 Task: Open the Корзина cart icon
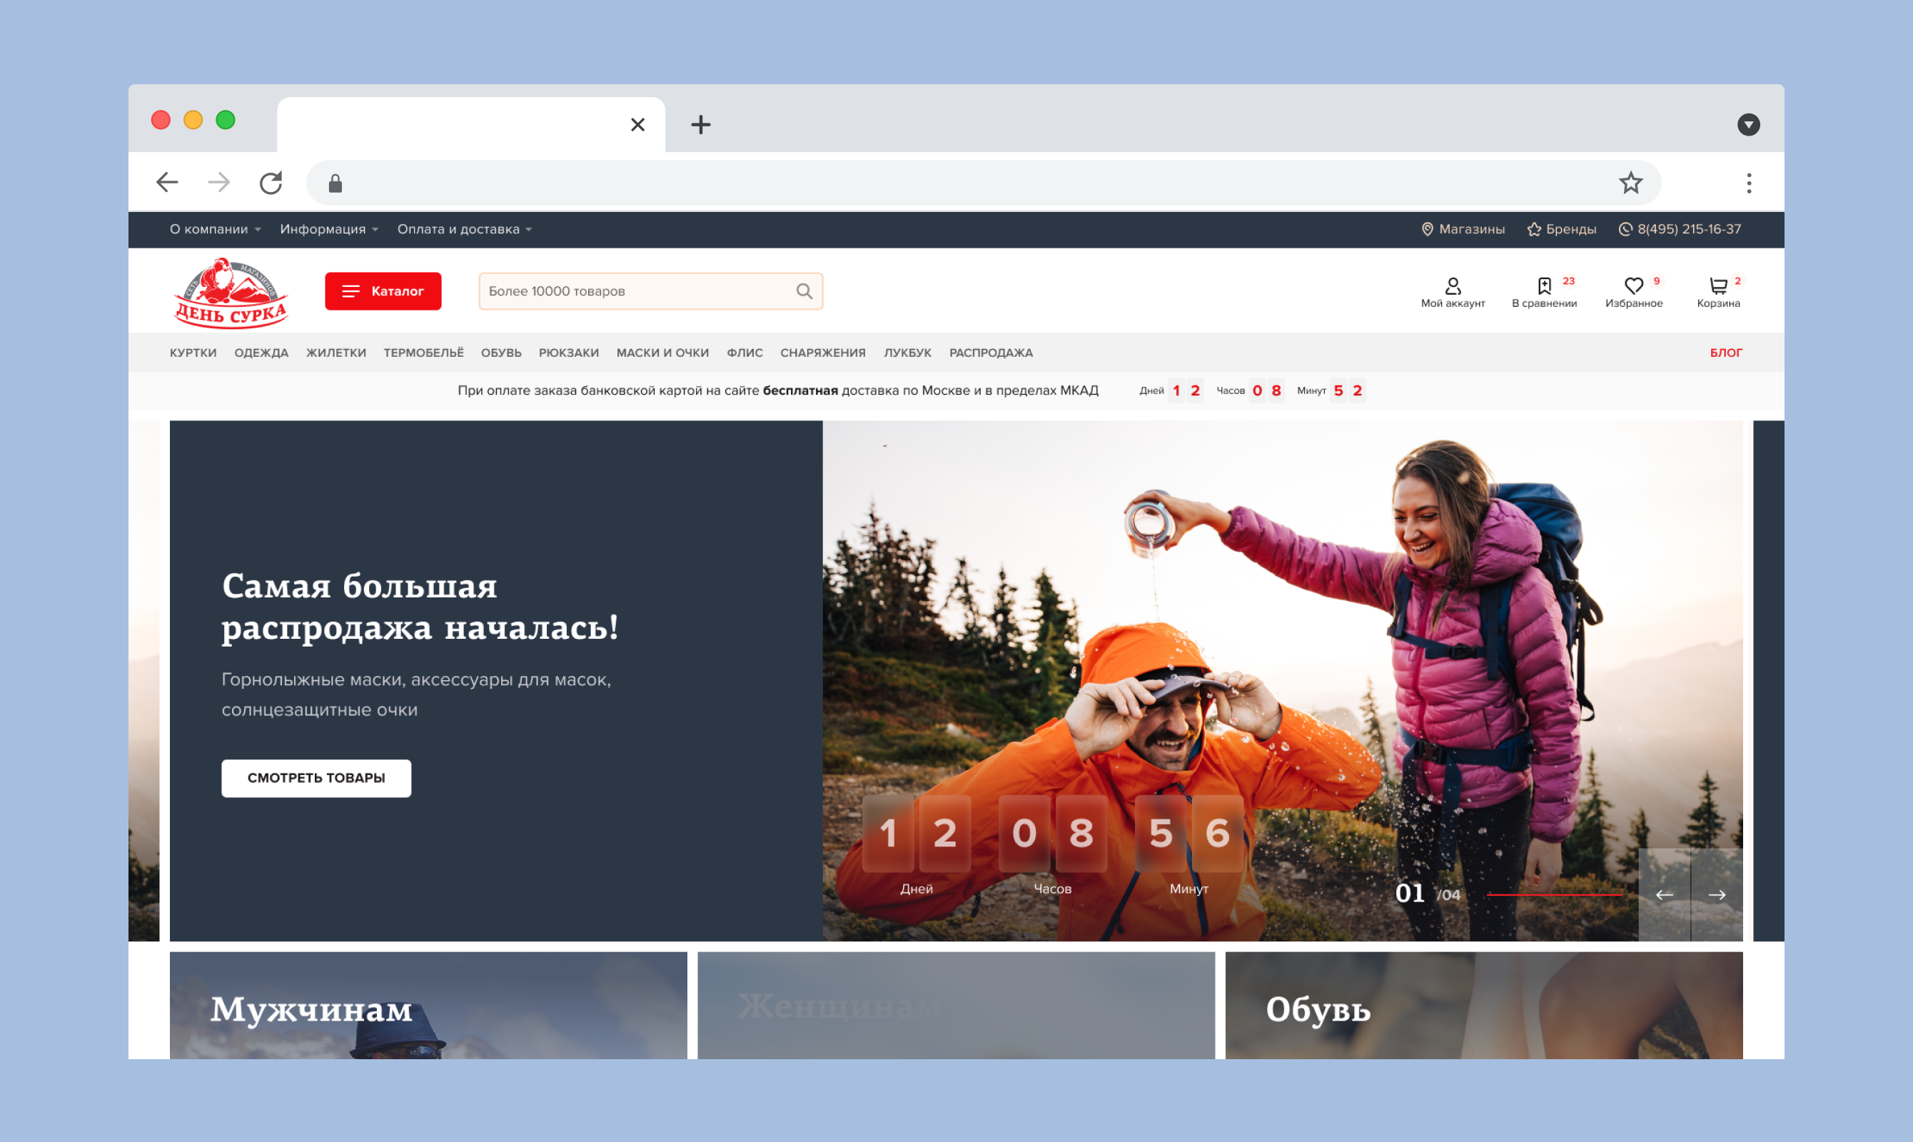[x=1719, y=293]
